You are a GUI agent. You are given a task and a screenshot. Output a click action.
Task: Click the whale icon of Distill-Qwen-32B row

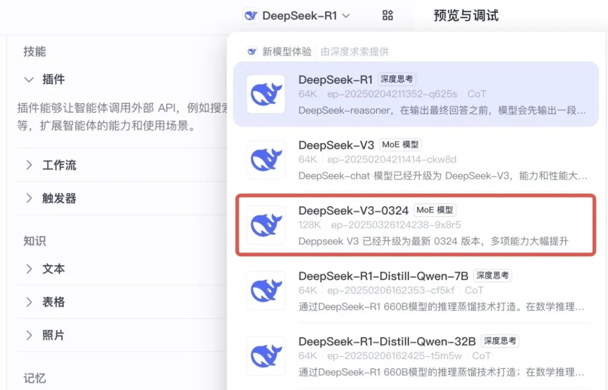pyautogui.click(x=266, y=356)
